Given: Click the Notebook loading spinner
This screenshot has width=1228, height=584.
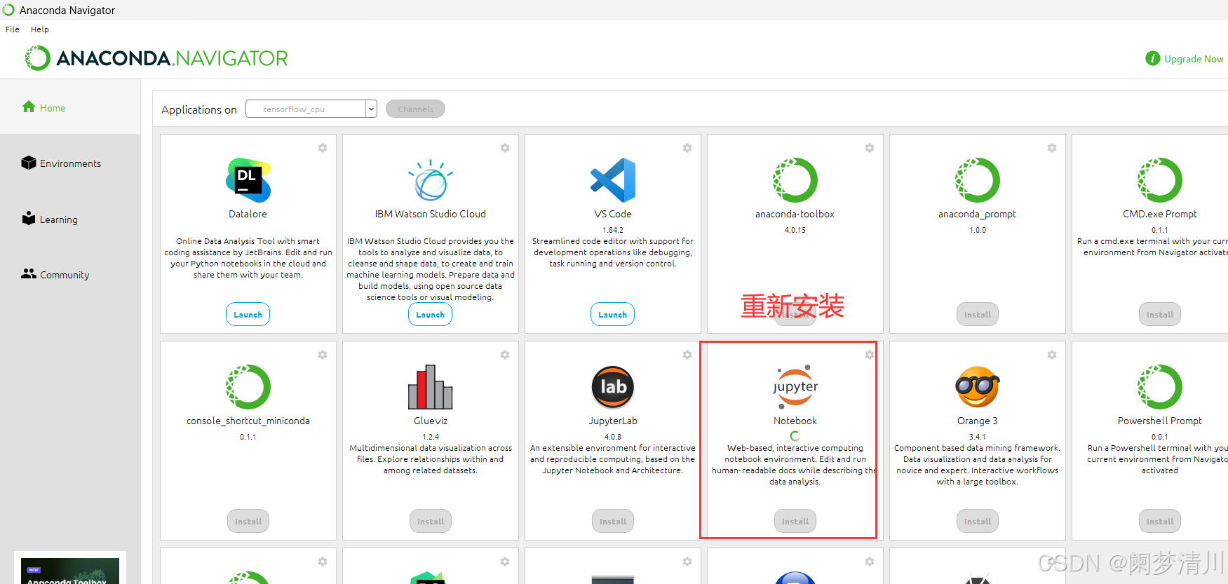Looking at the screenshot, I should 795,436.
